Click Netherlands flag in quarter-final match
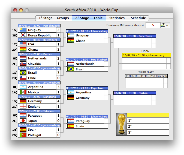 tap(71, 64)
